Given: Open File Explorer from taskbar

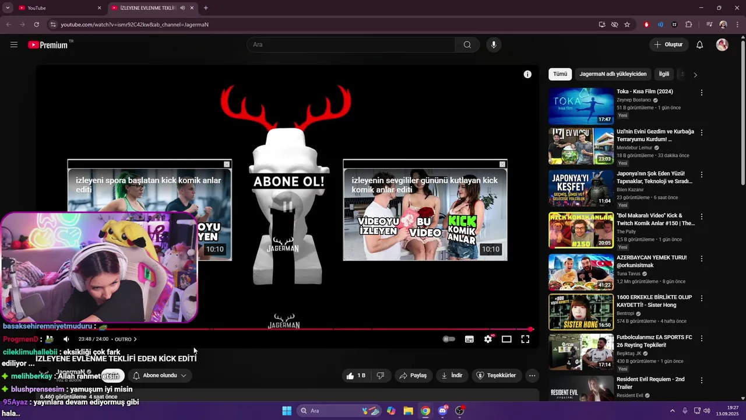Looking at the screenshot, I should click(x=408, y=411).
